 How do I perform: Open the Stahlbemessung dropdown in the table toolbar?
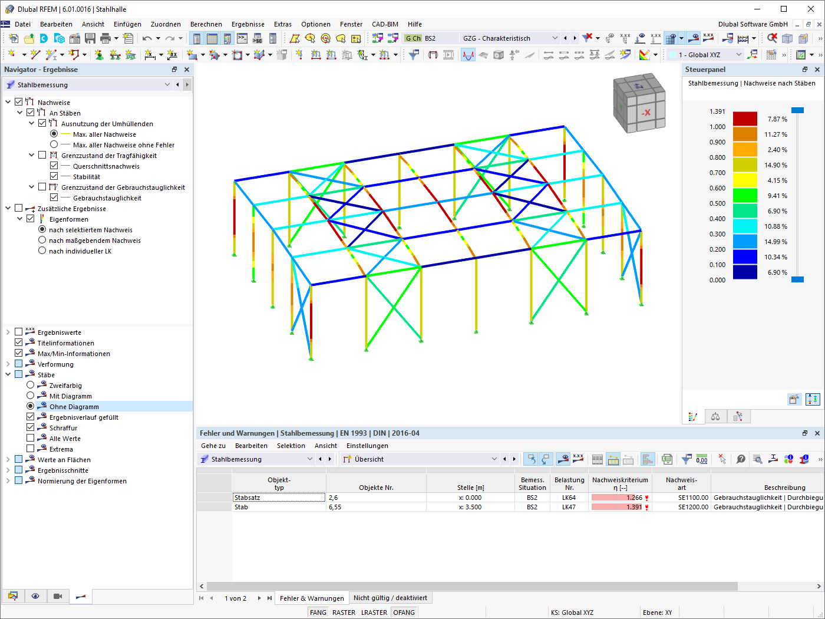[256, 459]
